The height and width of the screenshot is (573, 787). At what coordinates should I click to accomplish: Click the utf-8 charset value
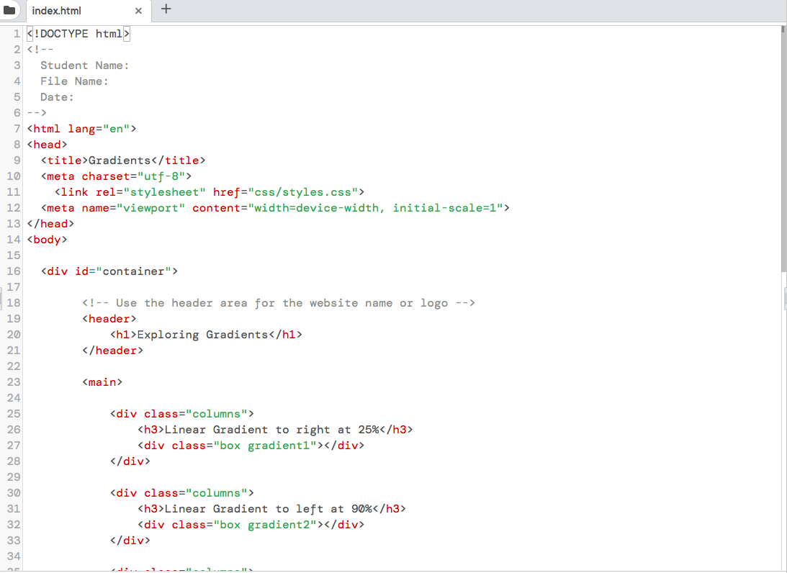[x=164, y=176]
